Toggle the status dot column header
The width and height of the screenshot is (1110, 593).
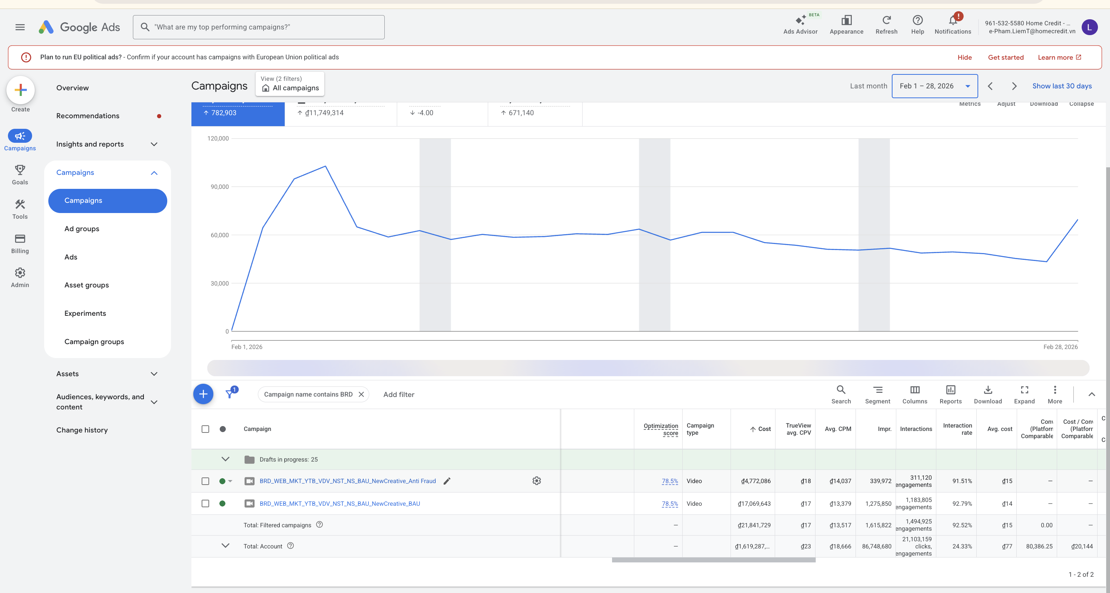223,429
